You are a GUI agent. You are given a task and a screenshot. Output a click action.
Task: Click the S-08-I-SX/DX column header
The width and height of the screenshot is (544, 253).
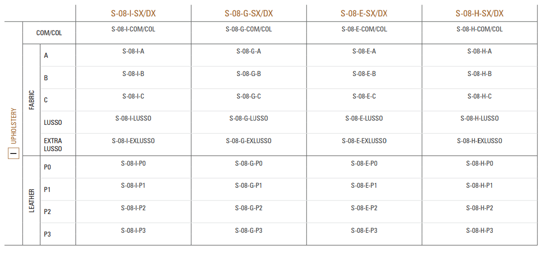(133, 14)
